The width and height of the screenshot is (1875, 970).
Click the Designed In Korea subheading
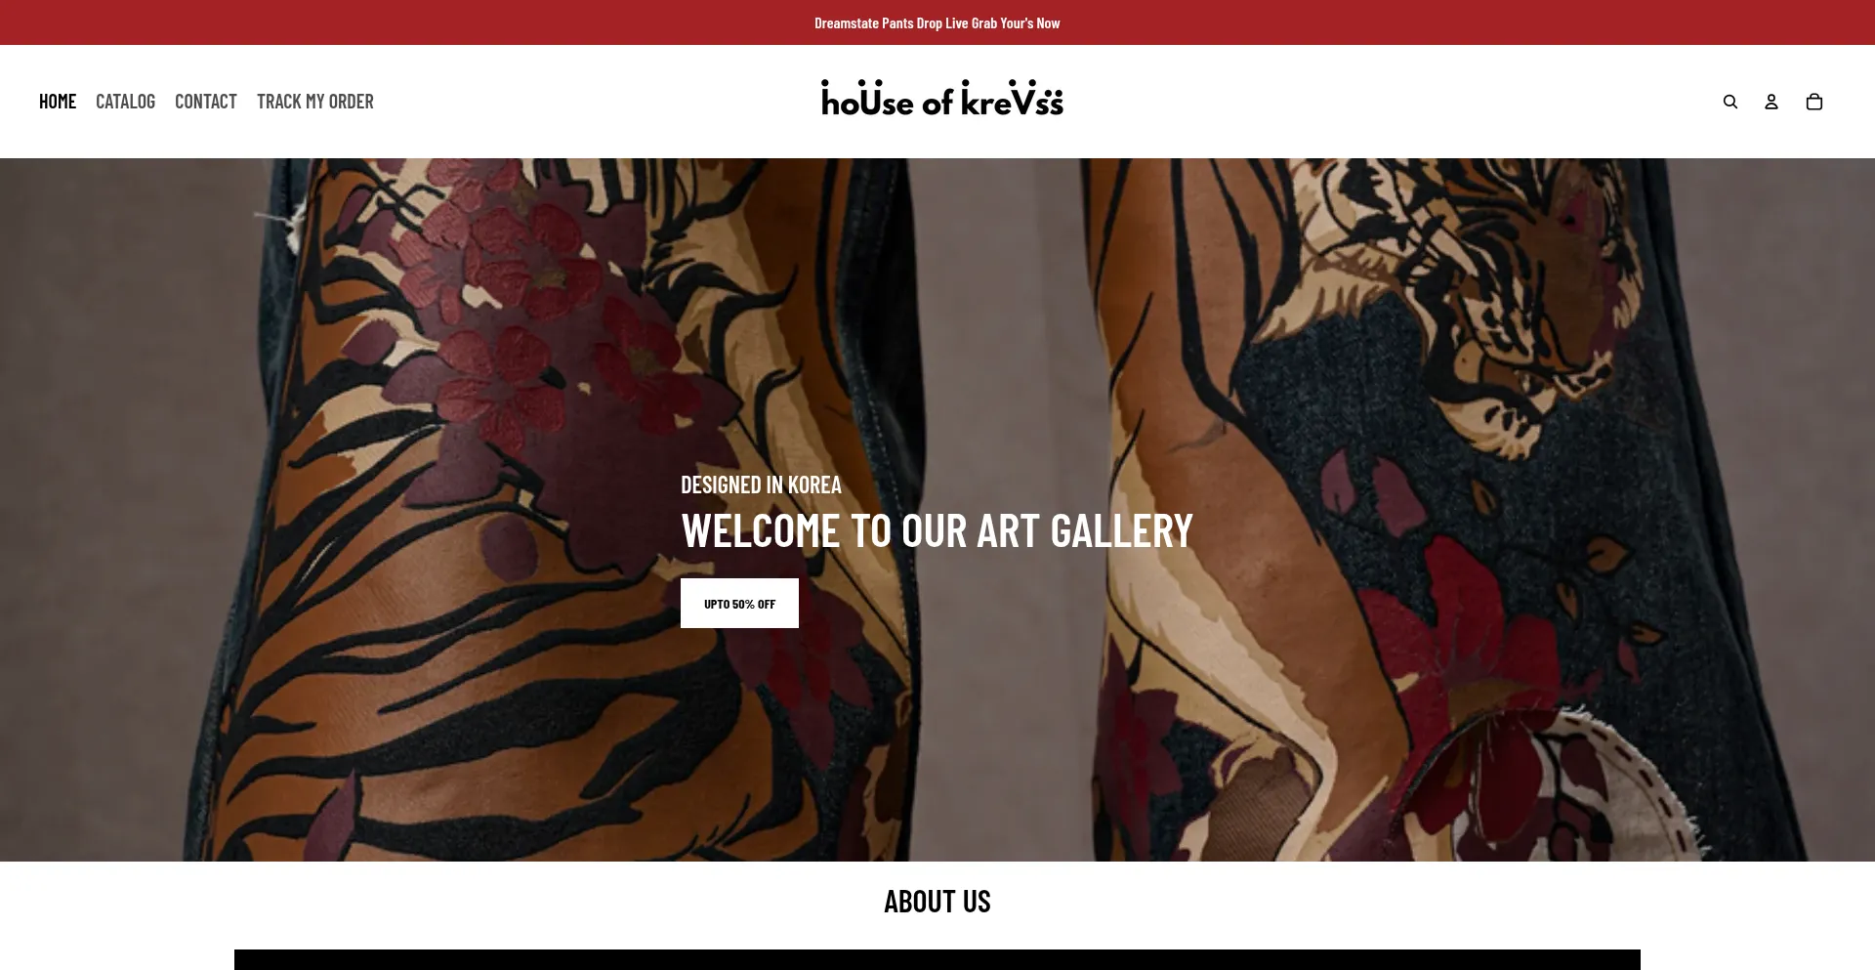[761, 485]
